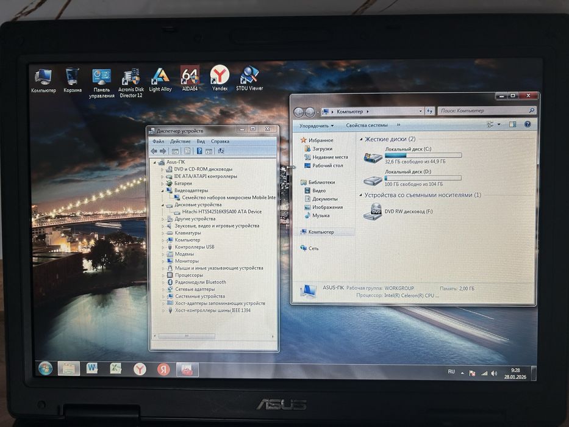Select the Панель управления desktop icon
Viewport: 569px width, 427px height.
coord(102,83)
